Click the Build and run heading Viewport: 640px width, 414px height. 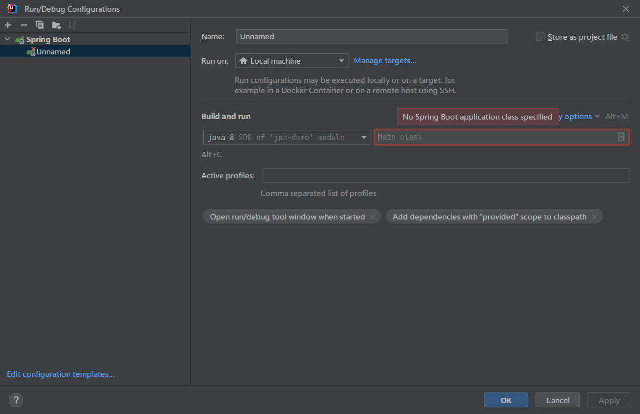pos(226,117)
